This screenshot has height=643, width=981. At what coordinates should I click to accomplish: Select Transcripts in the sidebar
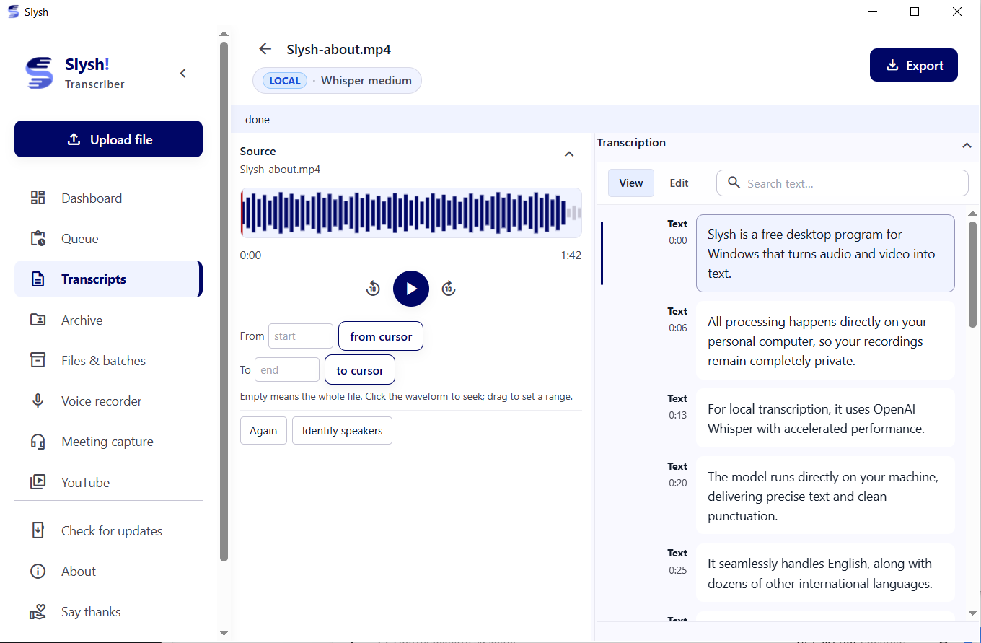(x=108, y=279)
